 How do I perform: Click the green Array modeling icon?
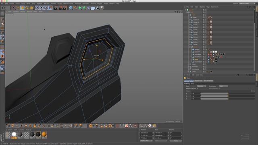[x=84, y=8]
